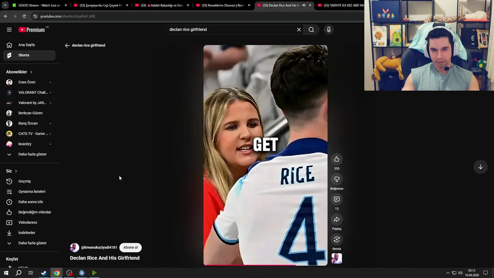The height and width of the screenshot is (278, 494).
Task: Dislike the Short with thumbs down
Action: 337,179
